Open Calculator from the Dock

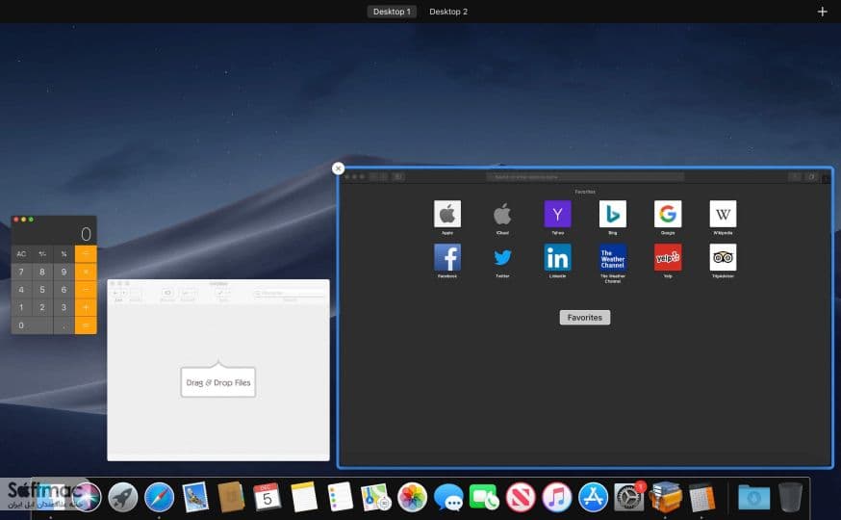[x=701, y=497]
